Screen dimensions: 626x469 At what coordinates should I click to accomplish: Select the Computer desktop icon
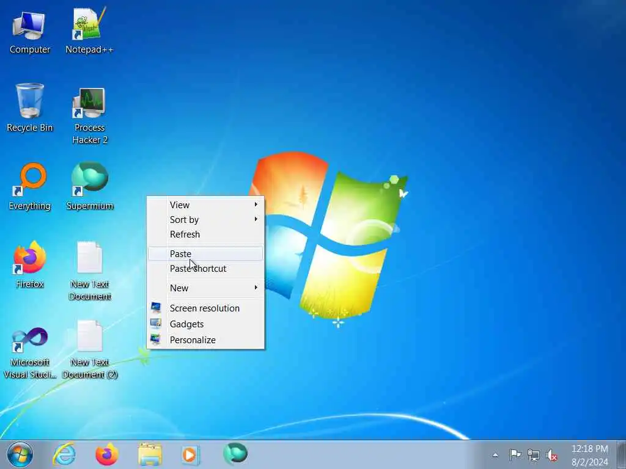tap(29, 32)
